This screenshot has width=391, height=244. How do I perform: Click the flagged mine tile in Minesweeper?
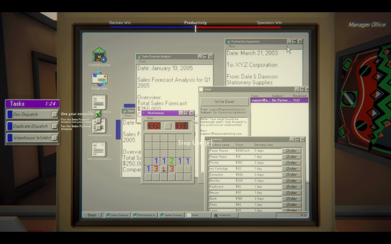coord(164,169)
